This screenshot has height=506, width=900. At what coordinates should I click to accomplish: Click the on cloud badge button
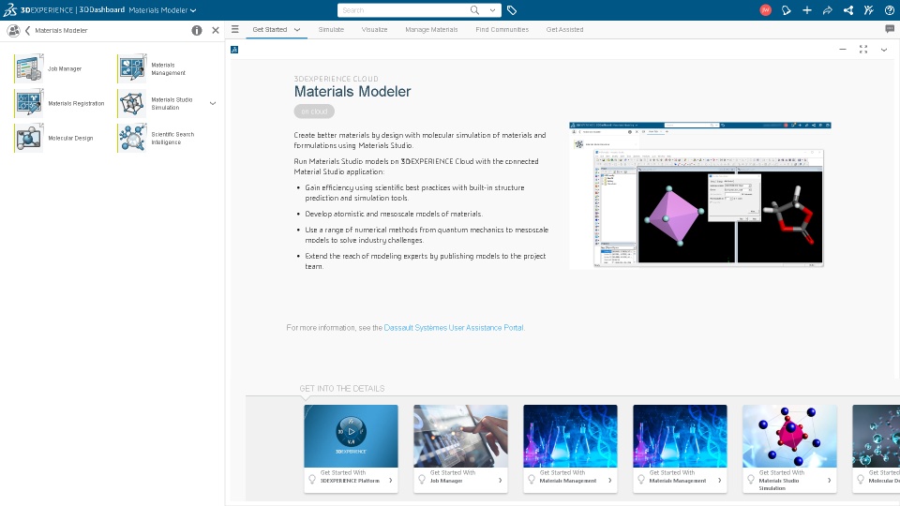pyautogui.click(x=314, y=112)
